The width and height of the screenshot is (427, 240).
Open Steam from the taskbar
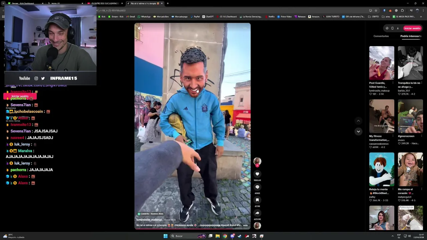coord(240,236)
